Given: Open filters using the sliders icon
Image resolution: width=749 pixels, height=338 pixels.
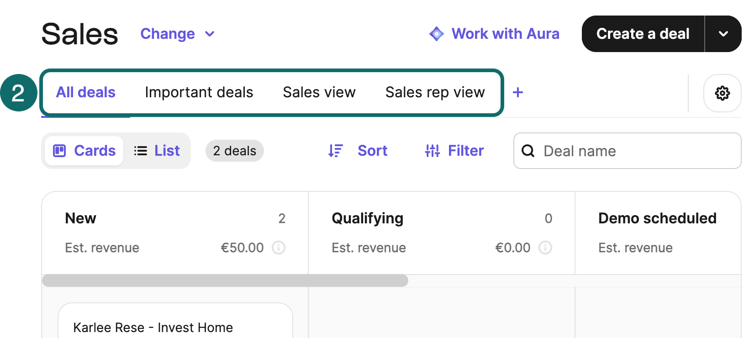Looking at the screenshot, I should tap(432, 150).
